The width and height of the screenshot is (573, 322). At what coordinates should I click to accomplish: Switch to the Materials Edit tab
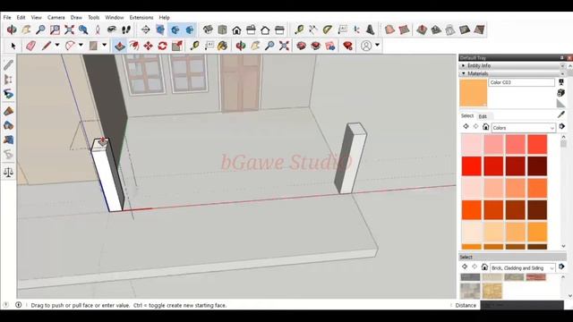click(483, 116)
